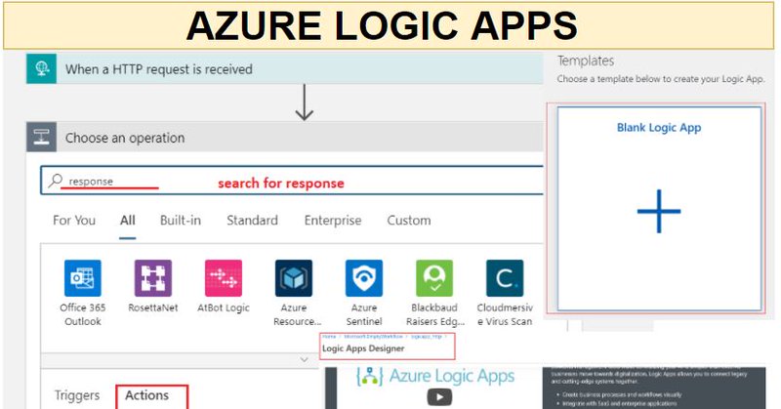
Task: Click the Logic Apps Designer title
Action: (363, 348)
